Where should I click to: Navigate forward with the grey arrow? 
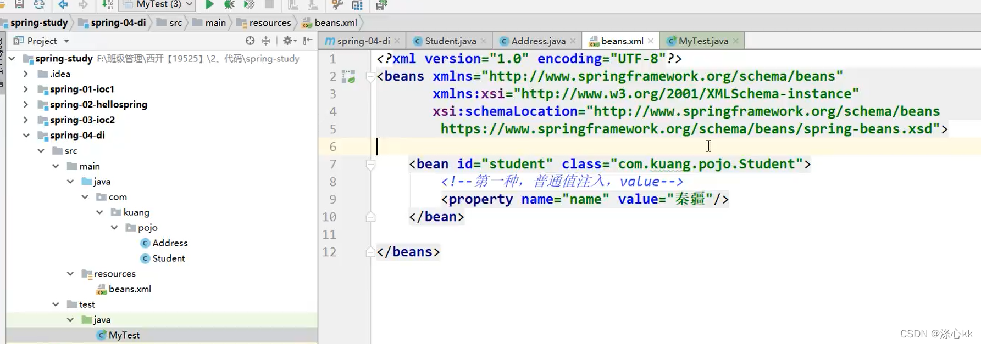[83, 4]
